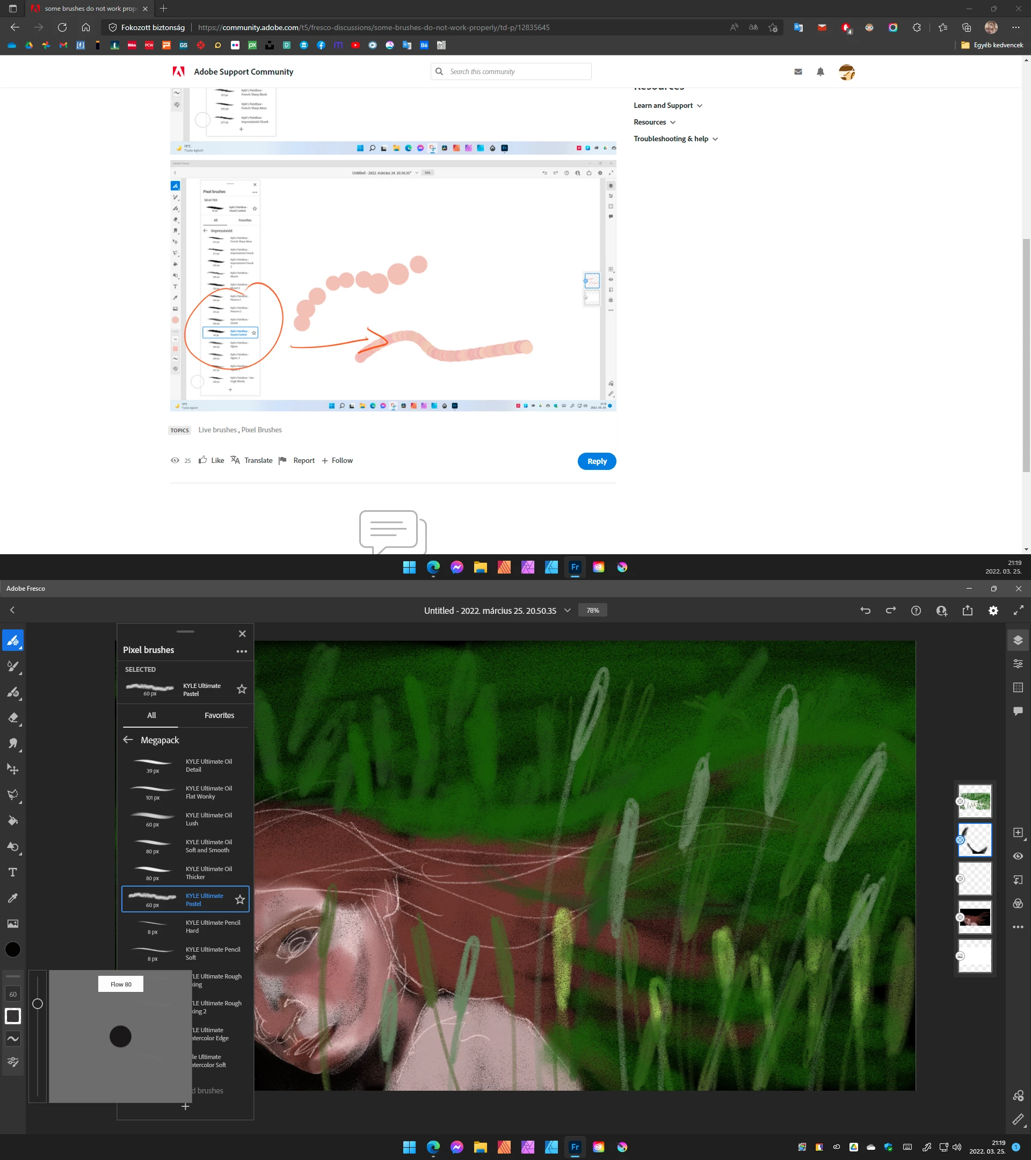The height and width of the screenshot is (1160, 1031).
Task: Select the Eraser tool
Action: pyautogui.click(x=12, y=718)
